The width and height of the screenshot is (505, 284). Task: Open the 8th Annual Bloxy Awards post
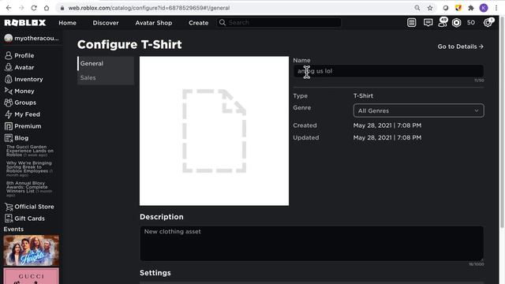(x=29, y=189)
